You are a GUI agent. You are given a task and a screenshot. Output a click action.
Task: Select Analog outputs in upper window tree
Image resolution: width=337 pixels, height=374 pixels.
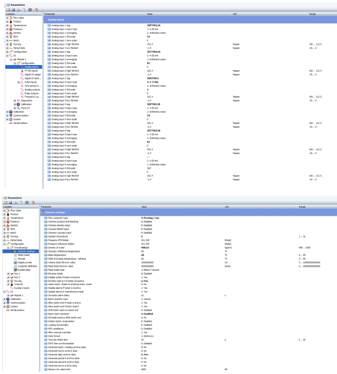tap(32, 90)
